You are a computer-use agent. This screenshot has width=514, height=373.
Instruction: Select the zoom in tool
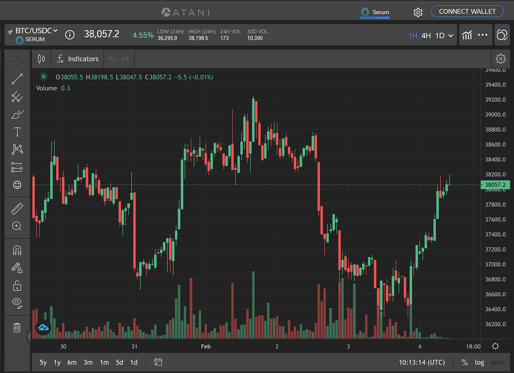17,226
